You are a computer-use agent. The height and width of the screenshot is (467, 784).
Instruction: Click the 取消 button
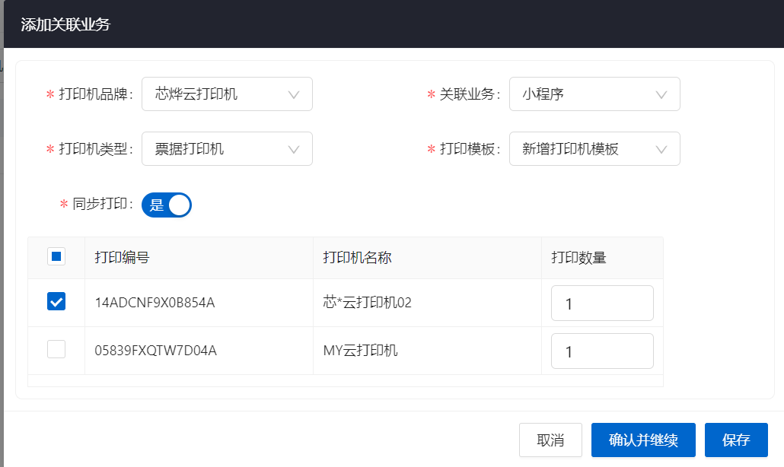coord(550,440)
